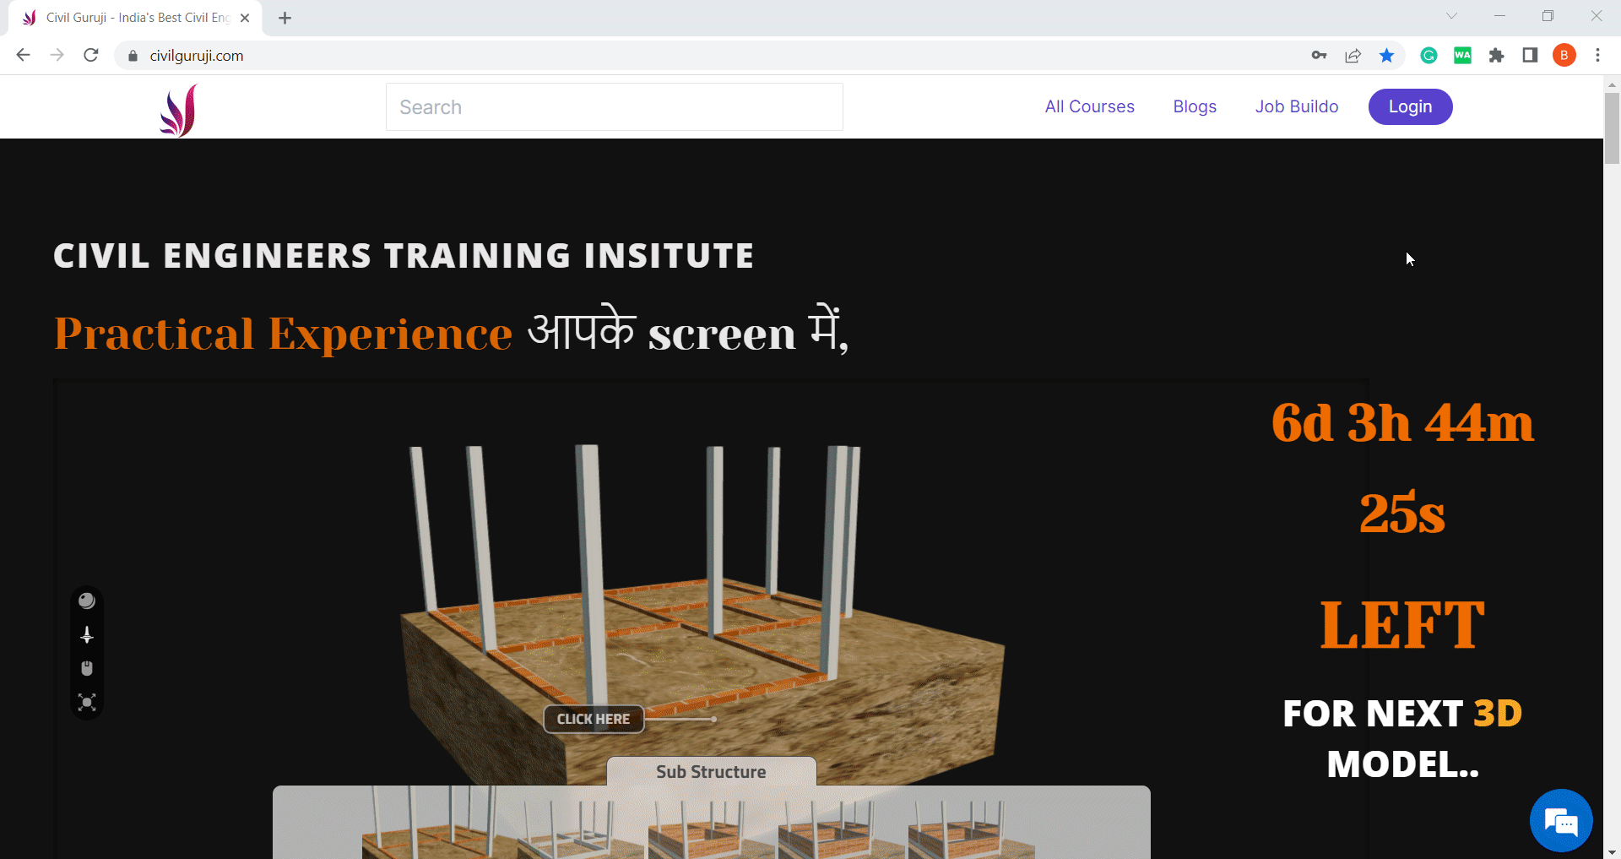Screen dimensions: 1621x859
Task: Open the tab search dropdown chevron
Action: pos(1451,16)
